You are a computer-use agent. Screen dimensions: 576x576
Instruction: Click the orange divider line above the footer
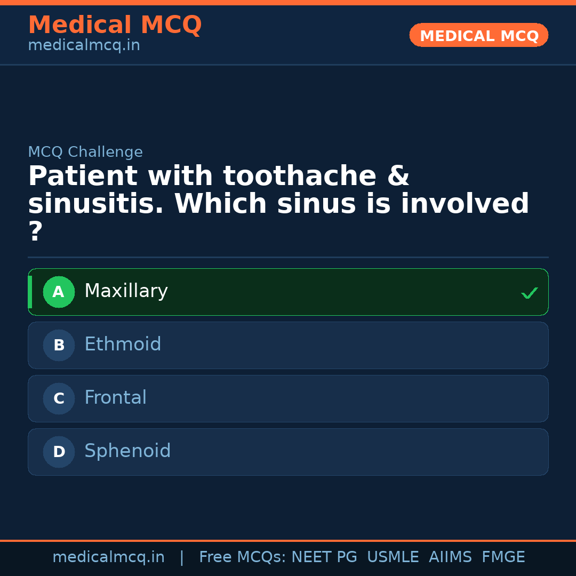tap(288, 540)
